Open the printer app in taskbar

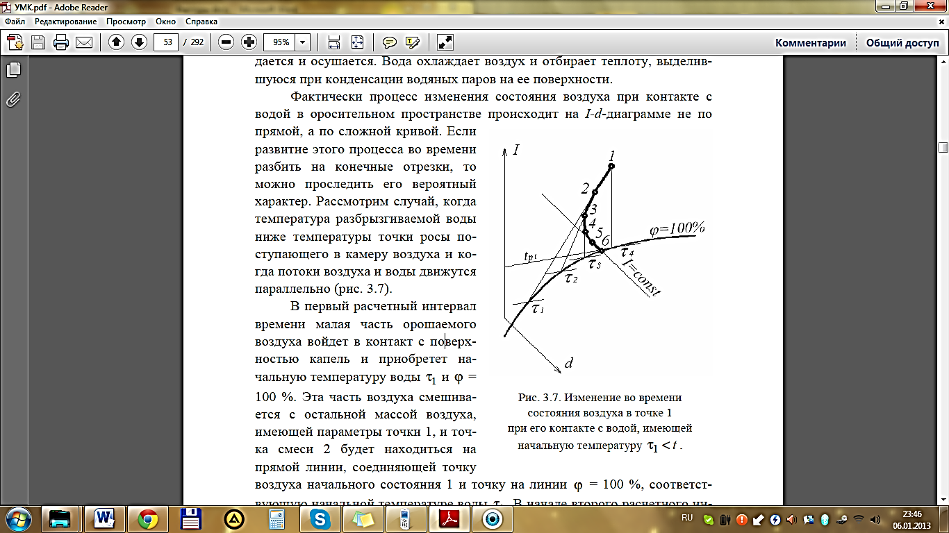61,518
